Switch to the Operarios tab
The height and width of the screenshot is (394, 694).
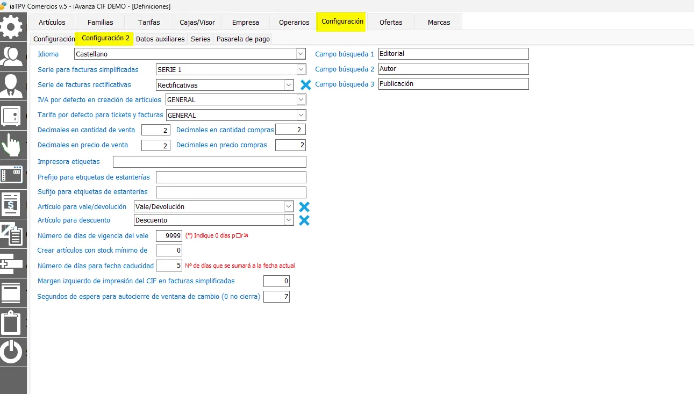pyautogui.click(x=294, y=22)
